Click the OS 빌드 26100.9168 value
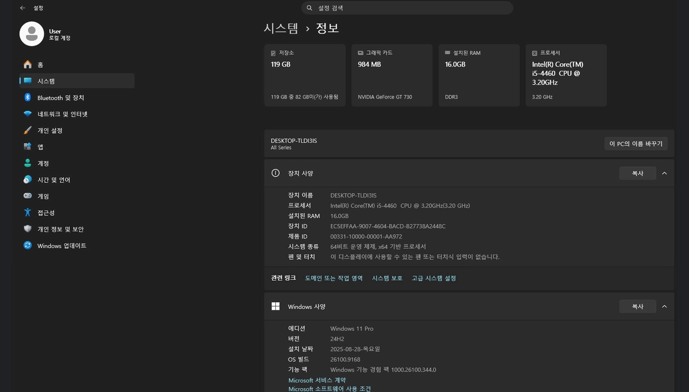Viewport: 689px width, 392px height. pos(345,359)
